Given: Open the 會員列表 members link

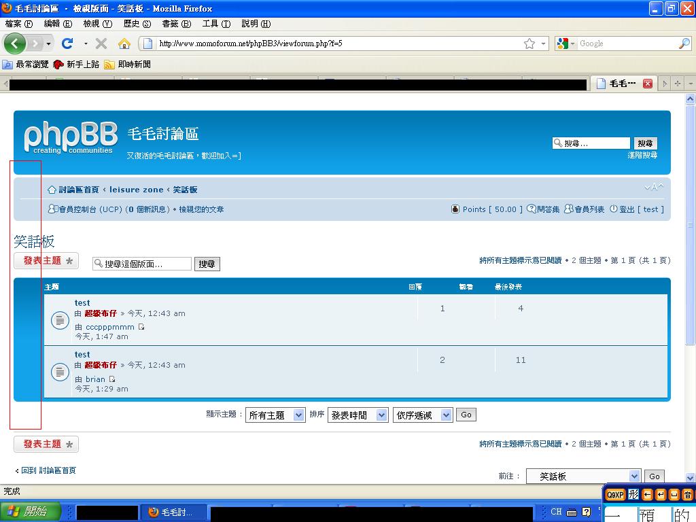Looking at the screenshot, I should (589, 209).
